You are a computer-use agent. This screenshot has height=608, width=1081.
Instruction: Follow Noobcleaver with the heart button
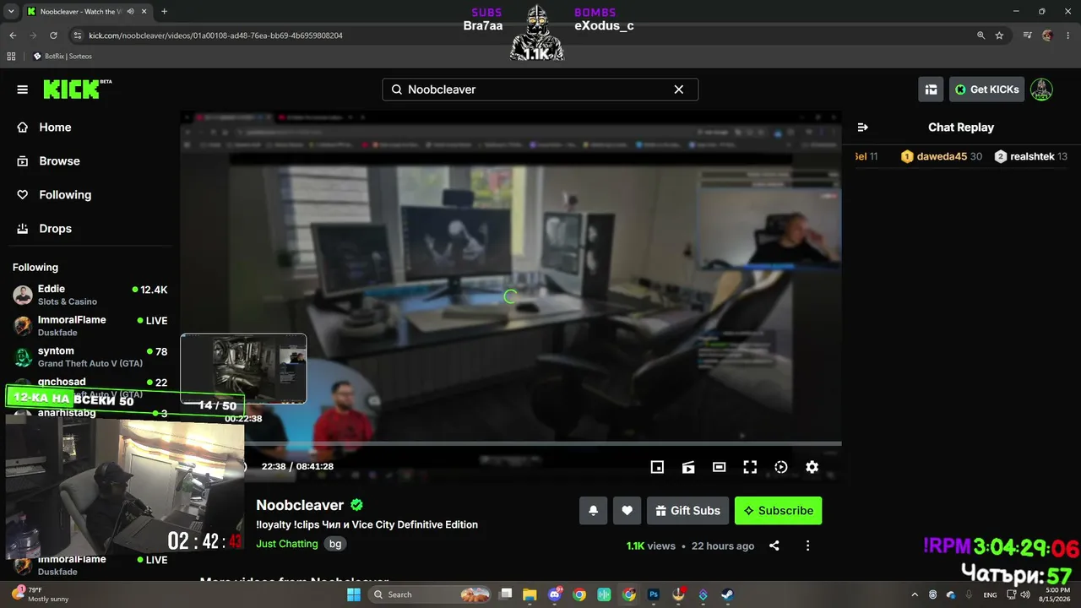click(627, 511)
